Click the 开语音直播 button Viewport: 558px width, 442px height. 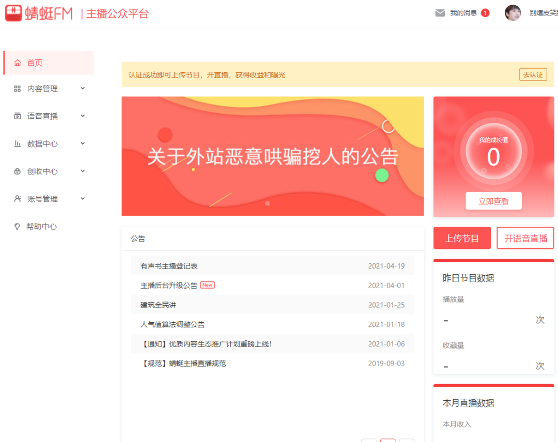pos(525,238)
